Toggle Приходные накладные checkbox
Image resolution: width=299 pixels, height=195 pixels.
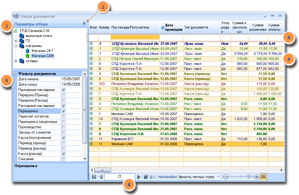tap(63, 90)
